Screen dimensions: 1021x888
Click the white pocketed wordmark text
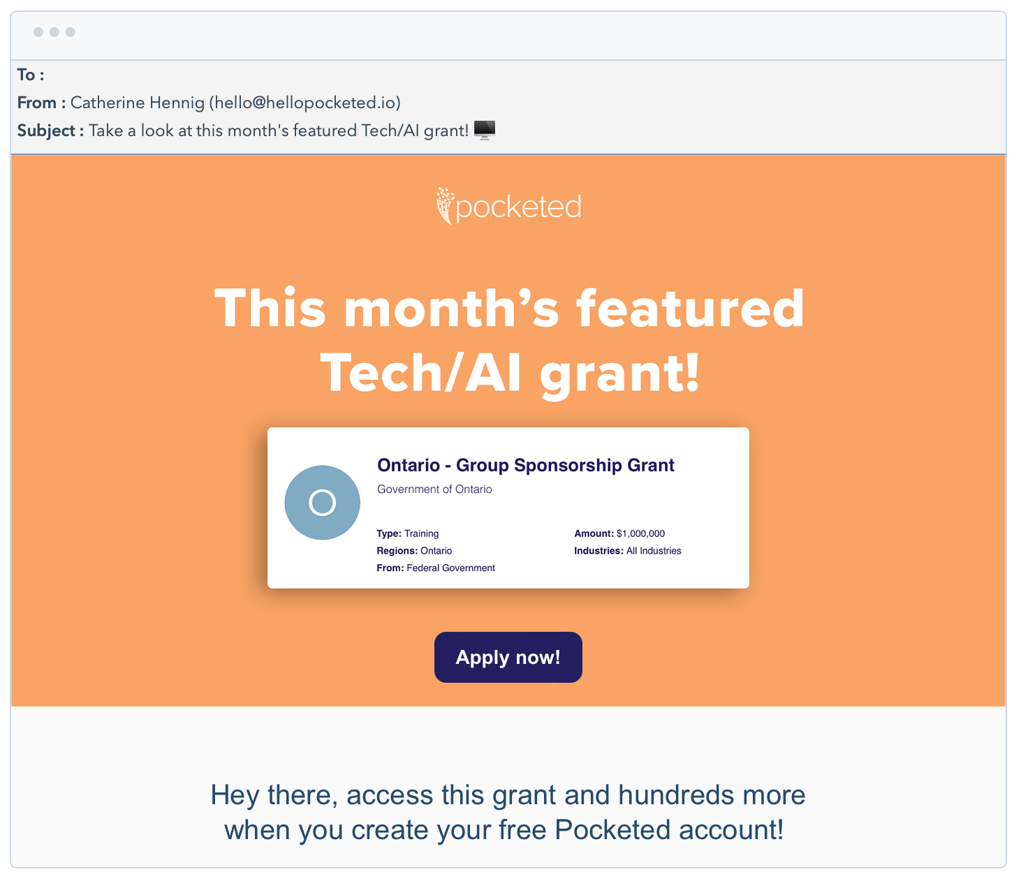[x=518, y=207]
